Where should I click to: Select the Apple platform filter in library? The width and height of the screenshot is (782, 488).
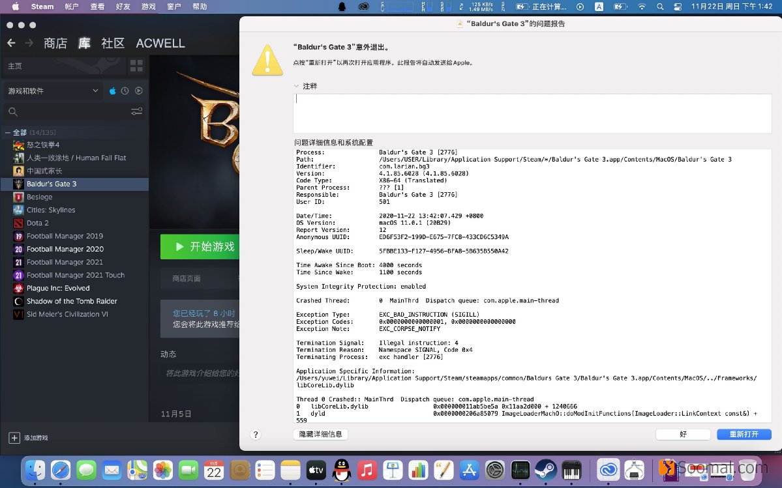pos(113,91)
